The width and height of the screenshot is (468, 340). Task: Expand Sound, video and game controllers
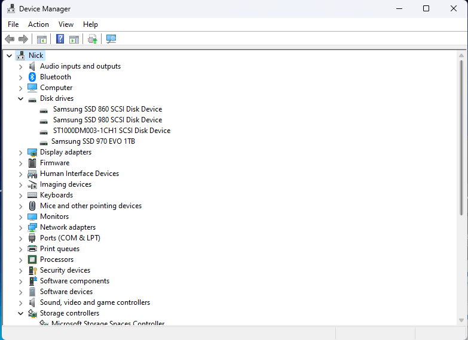20,303
